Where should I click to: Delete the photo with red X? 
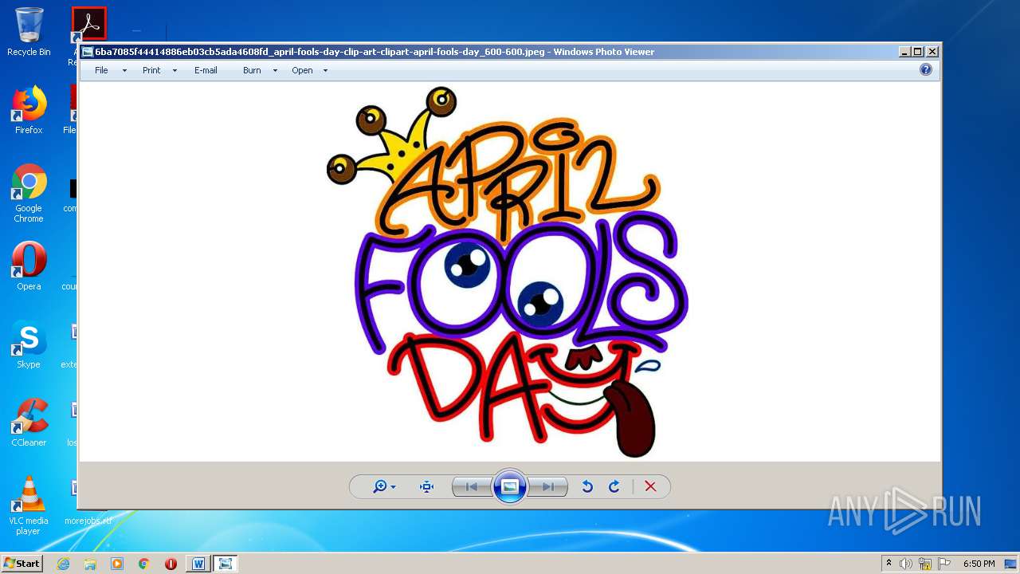[x=650, y=486]
